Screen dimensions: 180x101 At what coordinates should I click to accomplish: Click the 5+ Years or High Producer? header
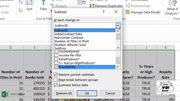coord(146,65)
